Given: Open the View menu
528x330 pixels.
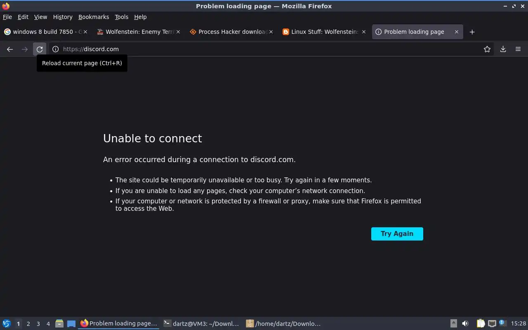Looking at the screenshot, I should [x=40, y=17].
